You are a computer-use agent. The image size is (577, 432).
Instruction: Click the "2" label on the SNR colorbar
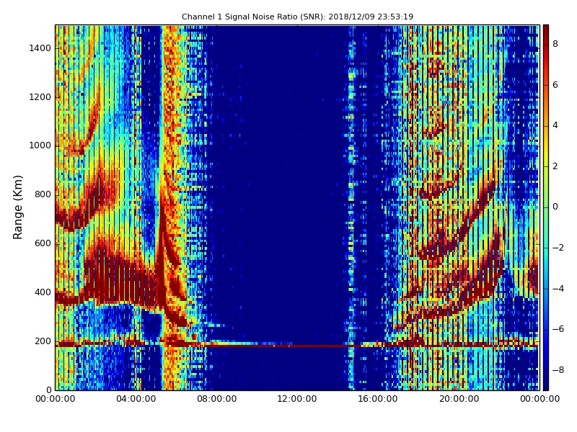[x=555, y=166]
